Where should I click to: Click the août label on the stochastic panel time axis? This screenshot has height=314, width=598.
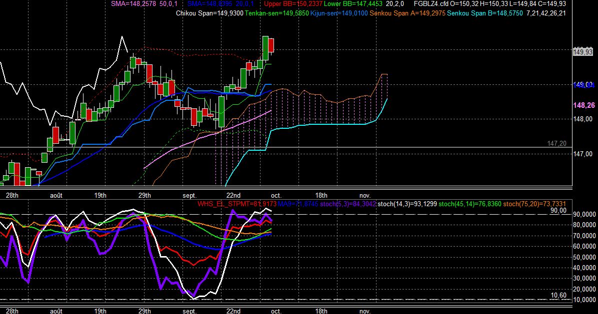coord(56,311)
